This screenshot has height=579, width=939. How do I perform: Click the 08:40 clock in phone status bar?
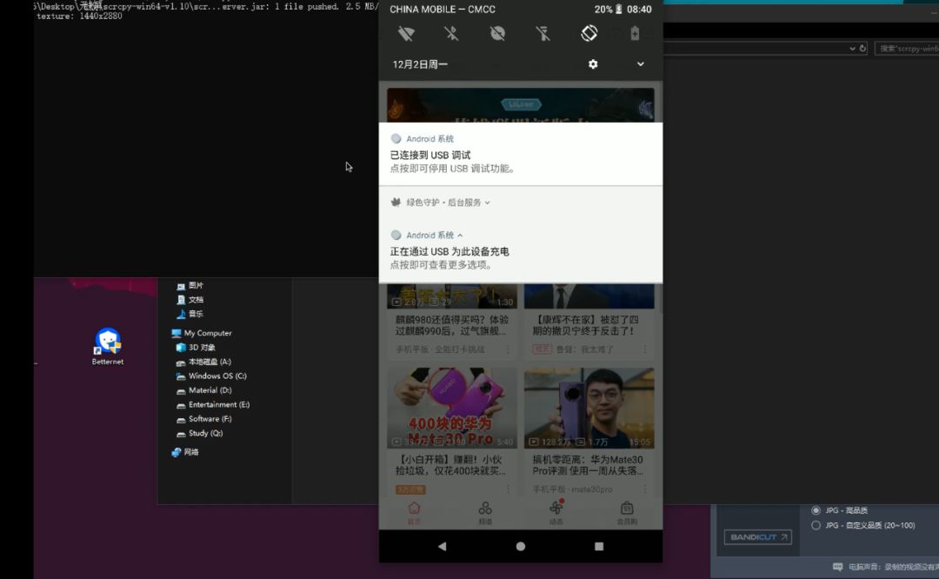point(639,10)
